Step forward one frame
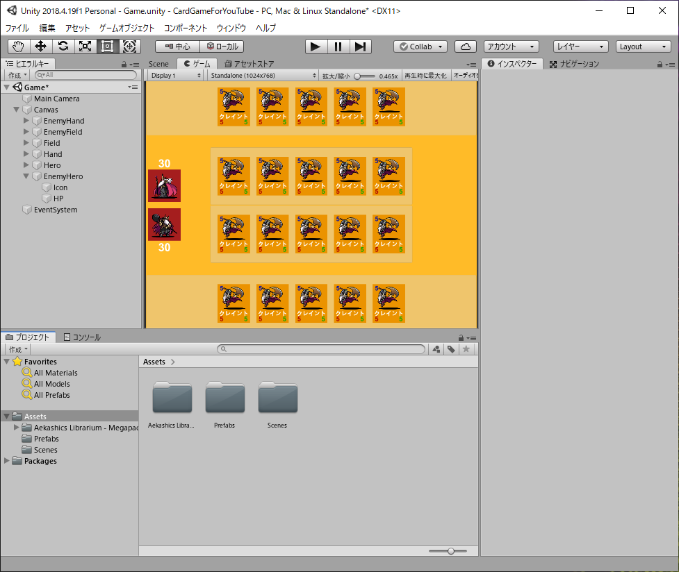This screenshot has width=679, height=572. pos(360,47)
